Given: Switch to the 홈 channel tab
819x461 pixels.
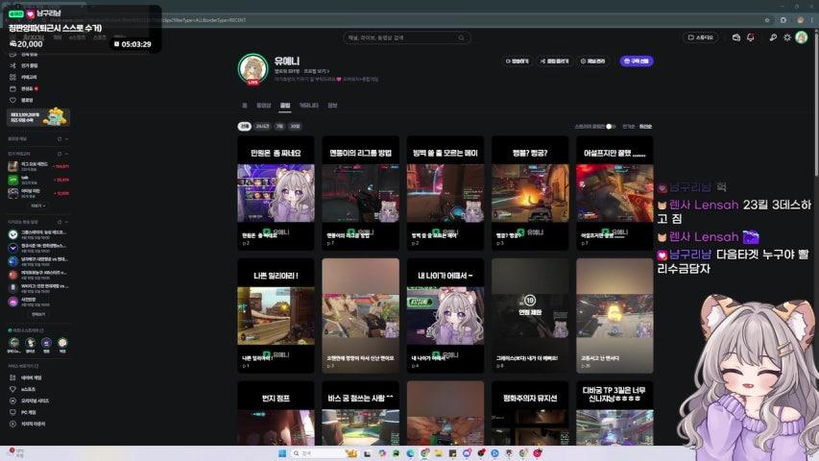Looking at the screenshot, I should [x=245, y=105].
